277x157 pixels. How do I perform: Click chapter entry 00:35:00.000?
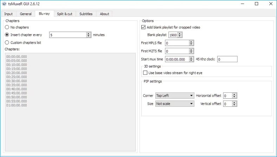coord(17,85)
